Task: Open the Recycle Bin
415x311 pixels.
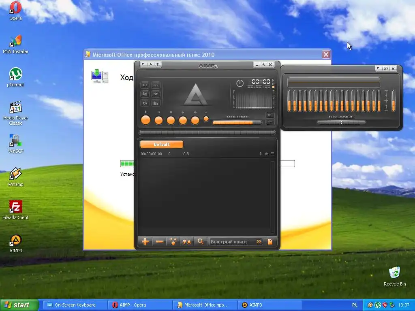Action: pos(395,277)
